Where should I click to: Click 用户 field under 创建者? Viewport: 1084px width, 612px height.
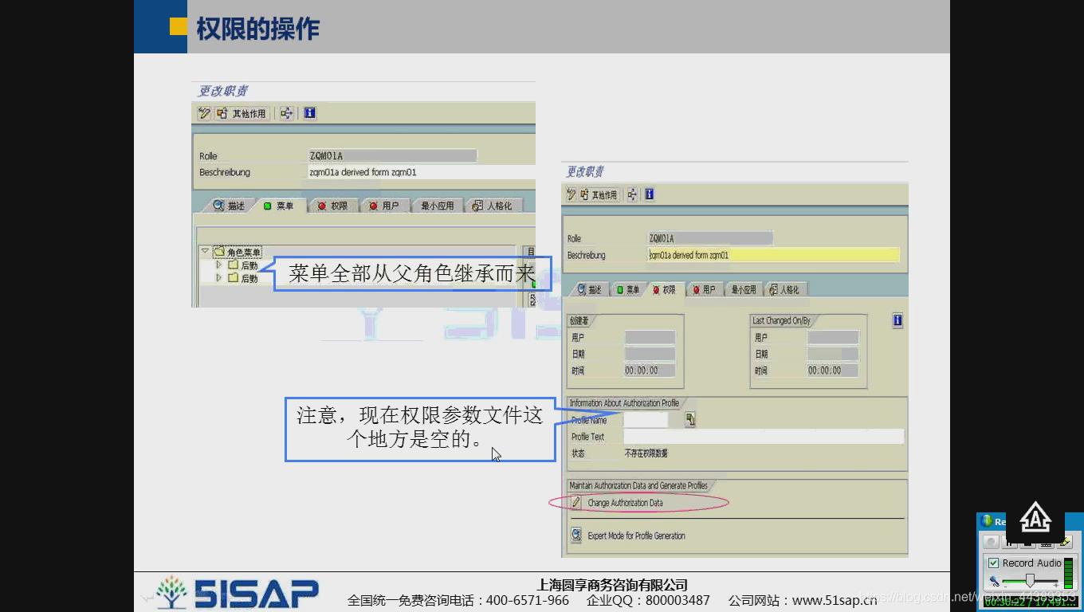(x=650, y=337)
